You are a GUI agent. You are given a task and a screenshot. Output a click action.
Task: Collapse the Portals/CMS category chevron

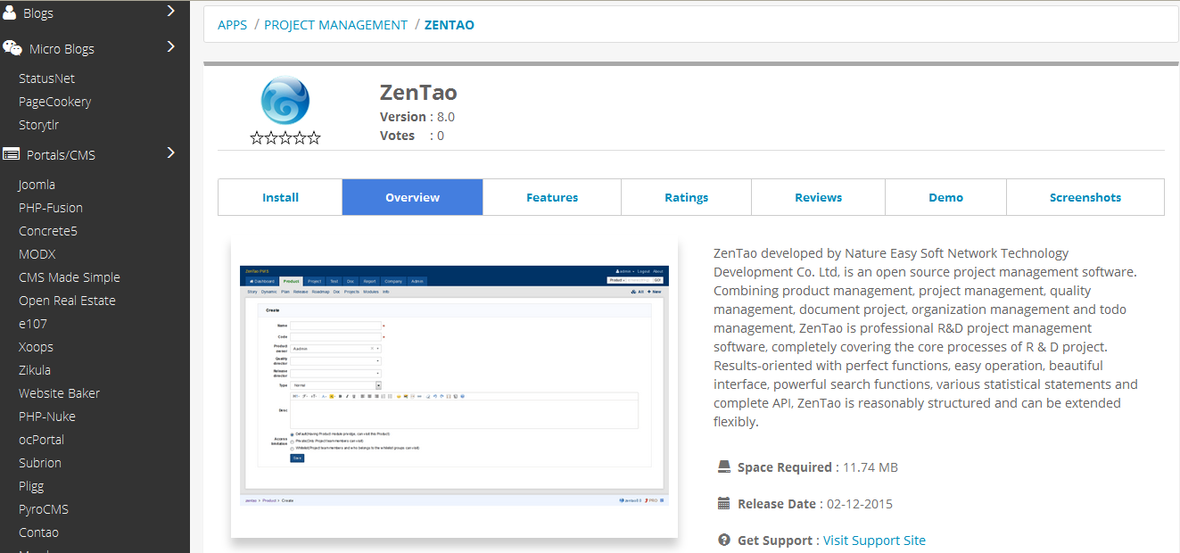171,153
